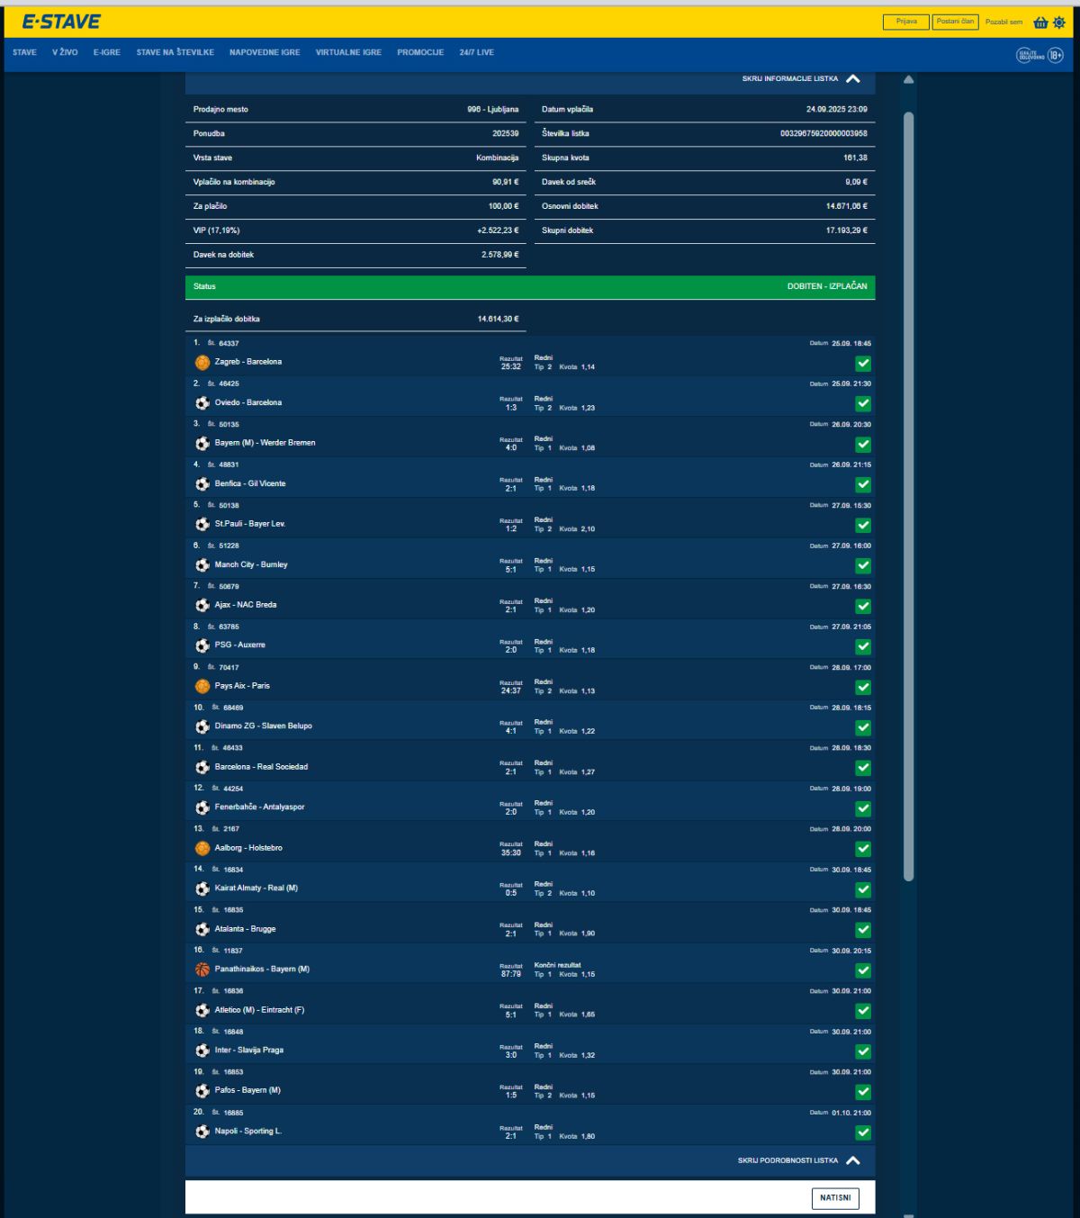Image resolution: width=1080 pixels, height=1218 pixels.
Task: Click football icon beside Napoli - Sporting L.
Action: (x=202, y=1132)
